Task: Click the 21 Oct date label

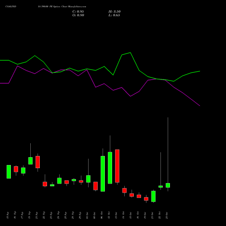Action: point(152,215)
